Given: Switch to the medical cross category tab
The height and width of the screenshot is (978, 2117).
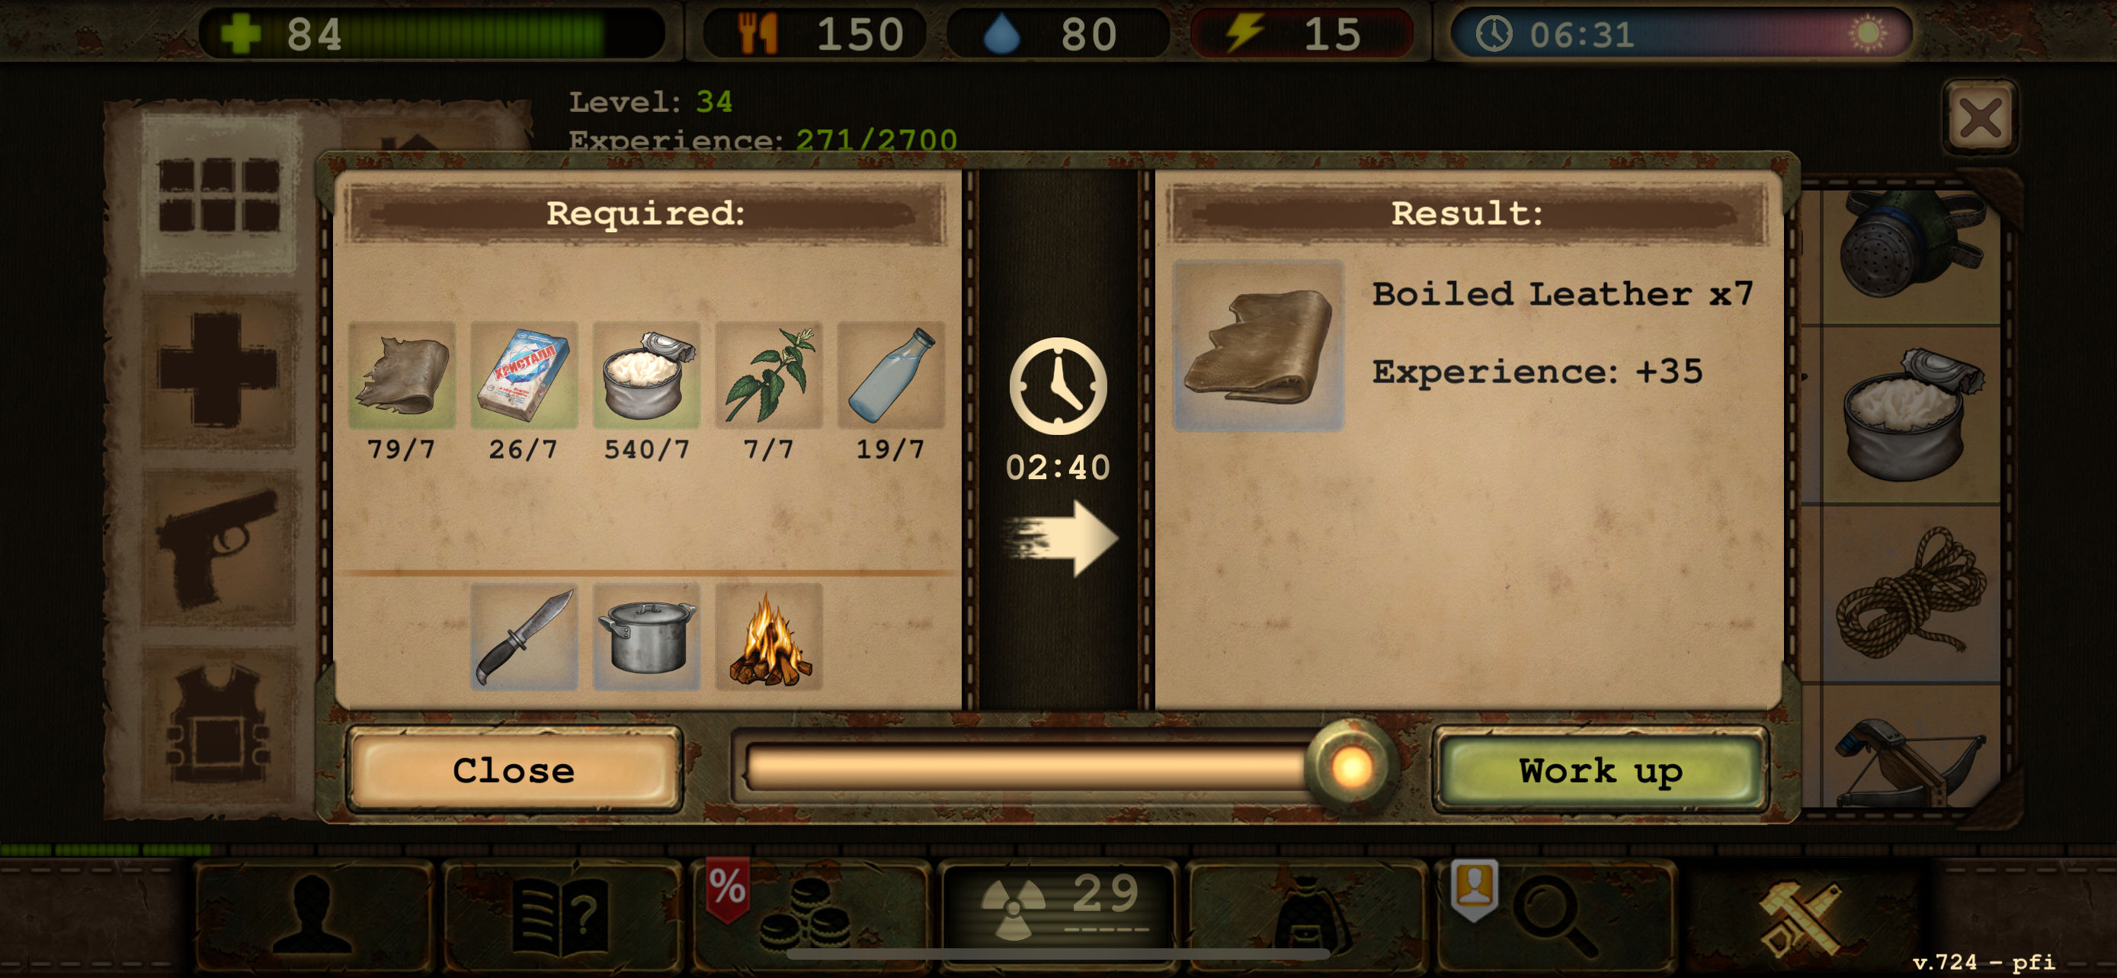Looking at the screenshot, I should click(x=219, y=371).
